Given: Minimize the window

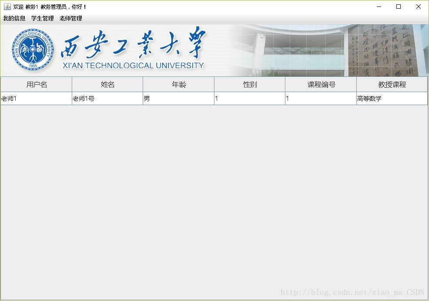Looking at the screenshot, I should [x=379, y=7].
